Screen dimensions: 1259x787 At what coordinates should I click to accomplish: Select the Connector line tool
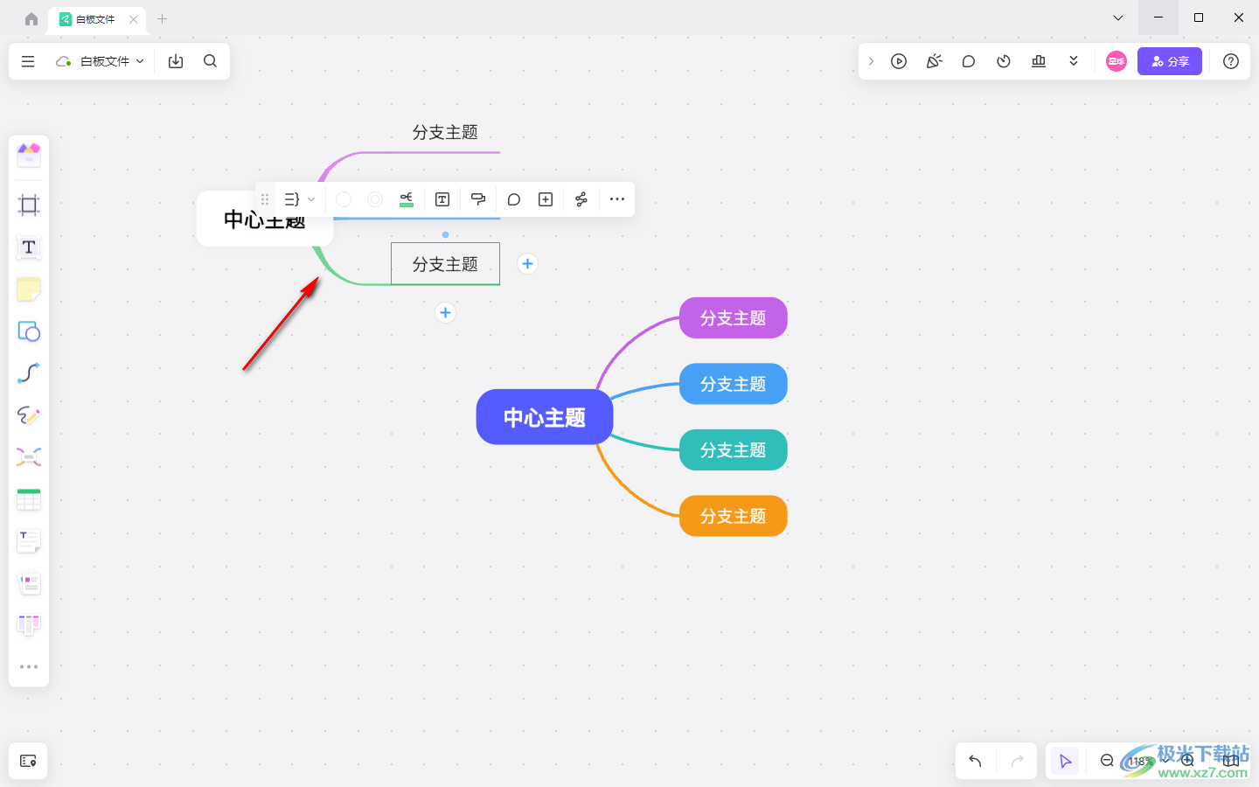click(29, 373)
